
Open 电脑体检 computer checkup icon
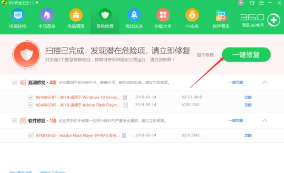(x=18, y=15)
